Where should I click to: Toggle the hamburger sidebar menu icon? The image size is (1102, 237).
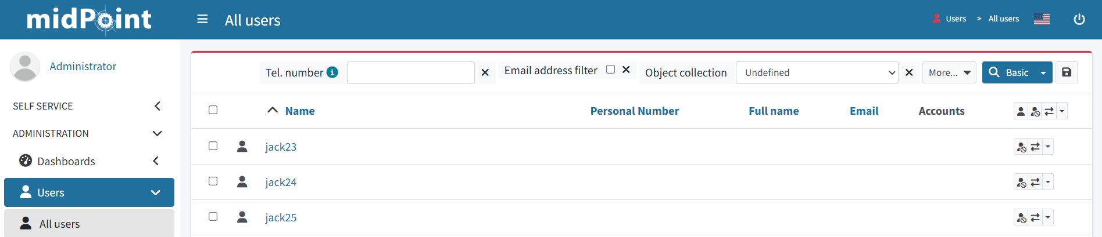pyautogui.click(x=202, y=19)
